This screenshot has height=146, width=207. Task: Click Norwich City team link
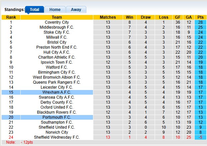pos(57,132)
